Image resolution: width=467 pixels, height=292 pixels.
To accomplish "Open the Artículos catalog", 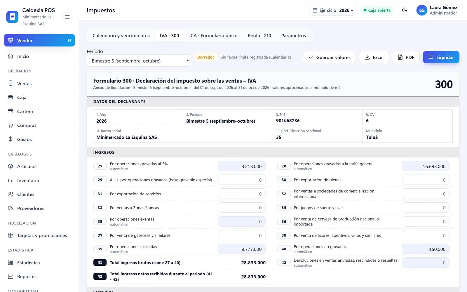I will pyautogui.click(x=39, y=166).
